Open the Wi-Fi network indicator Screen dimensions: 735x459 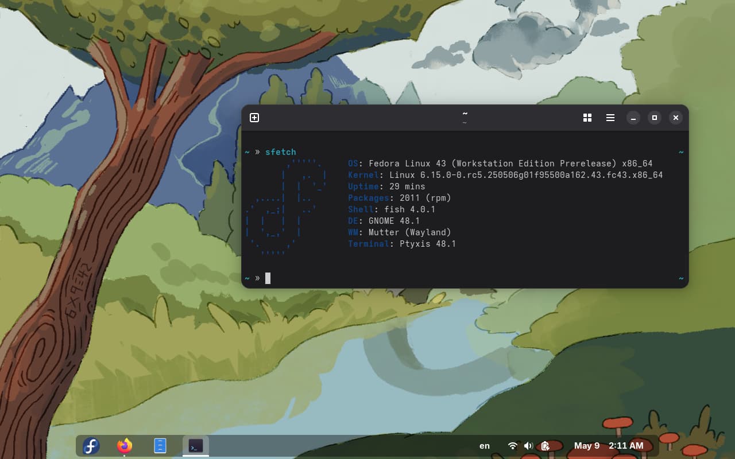(x=513, y=446)
